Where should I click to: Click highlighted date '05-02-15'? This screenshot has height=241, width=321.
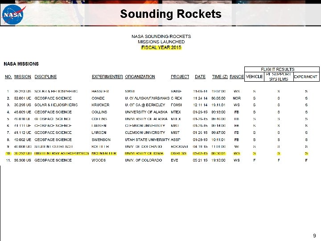click(200, 154)
